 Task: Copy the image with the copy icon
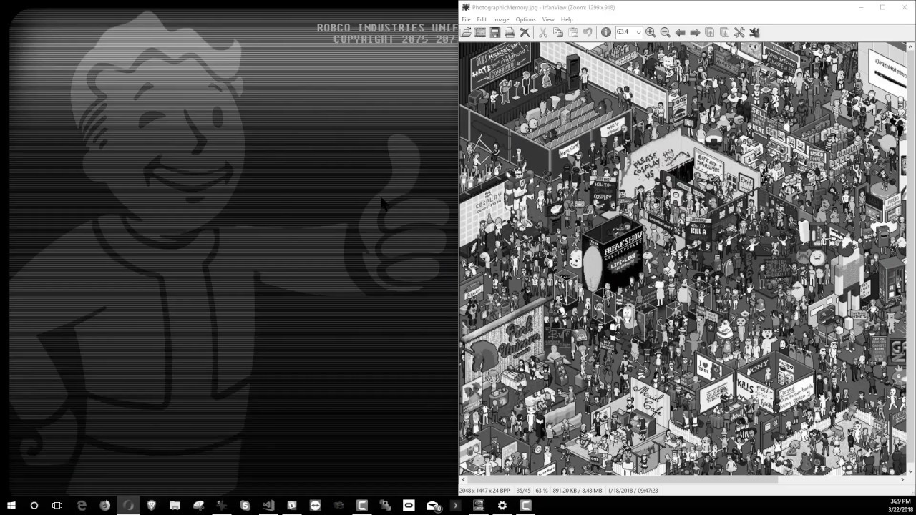coord(557,32)
